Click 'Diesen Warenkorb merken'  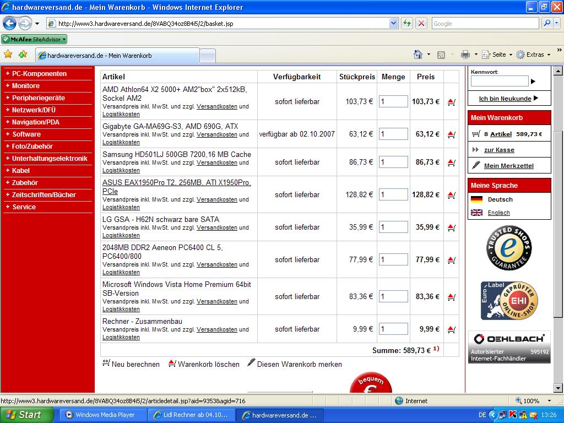(x=295, y=364)
